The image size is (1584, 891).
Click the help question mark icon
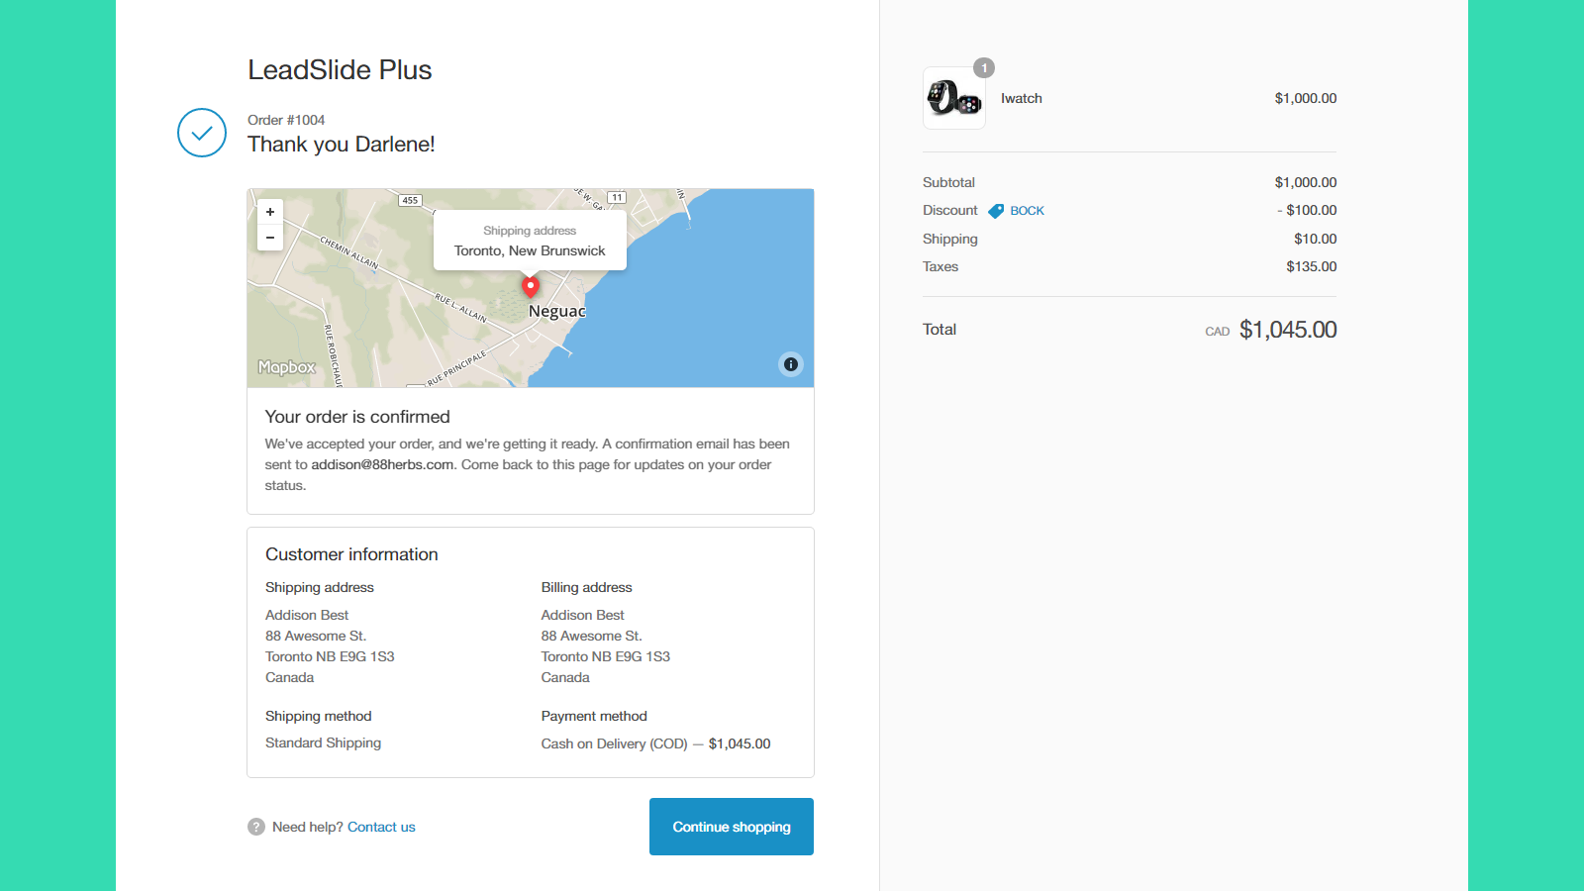pyautogui.click(x=256, y=827)
